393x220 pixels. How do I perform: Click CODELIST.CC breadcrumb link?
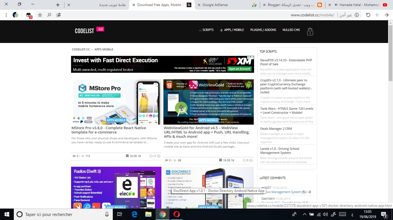[x=81, y=50]
